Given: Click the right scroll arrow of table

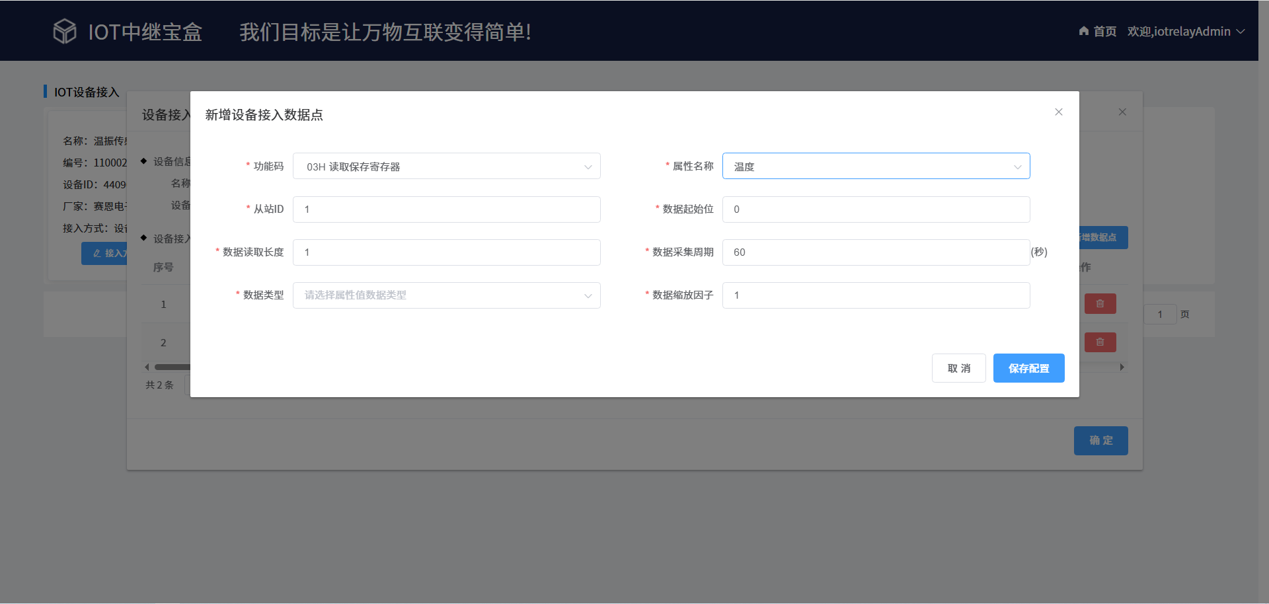Looking at the screenshot, I should (x=1122, y=367).
